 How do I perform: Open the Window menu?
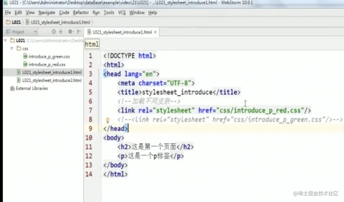coord(137,13)
